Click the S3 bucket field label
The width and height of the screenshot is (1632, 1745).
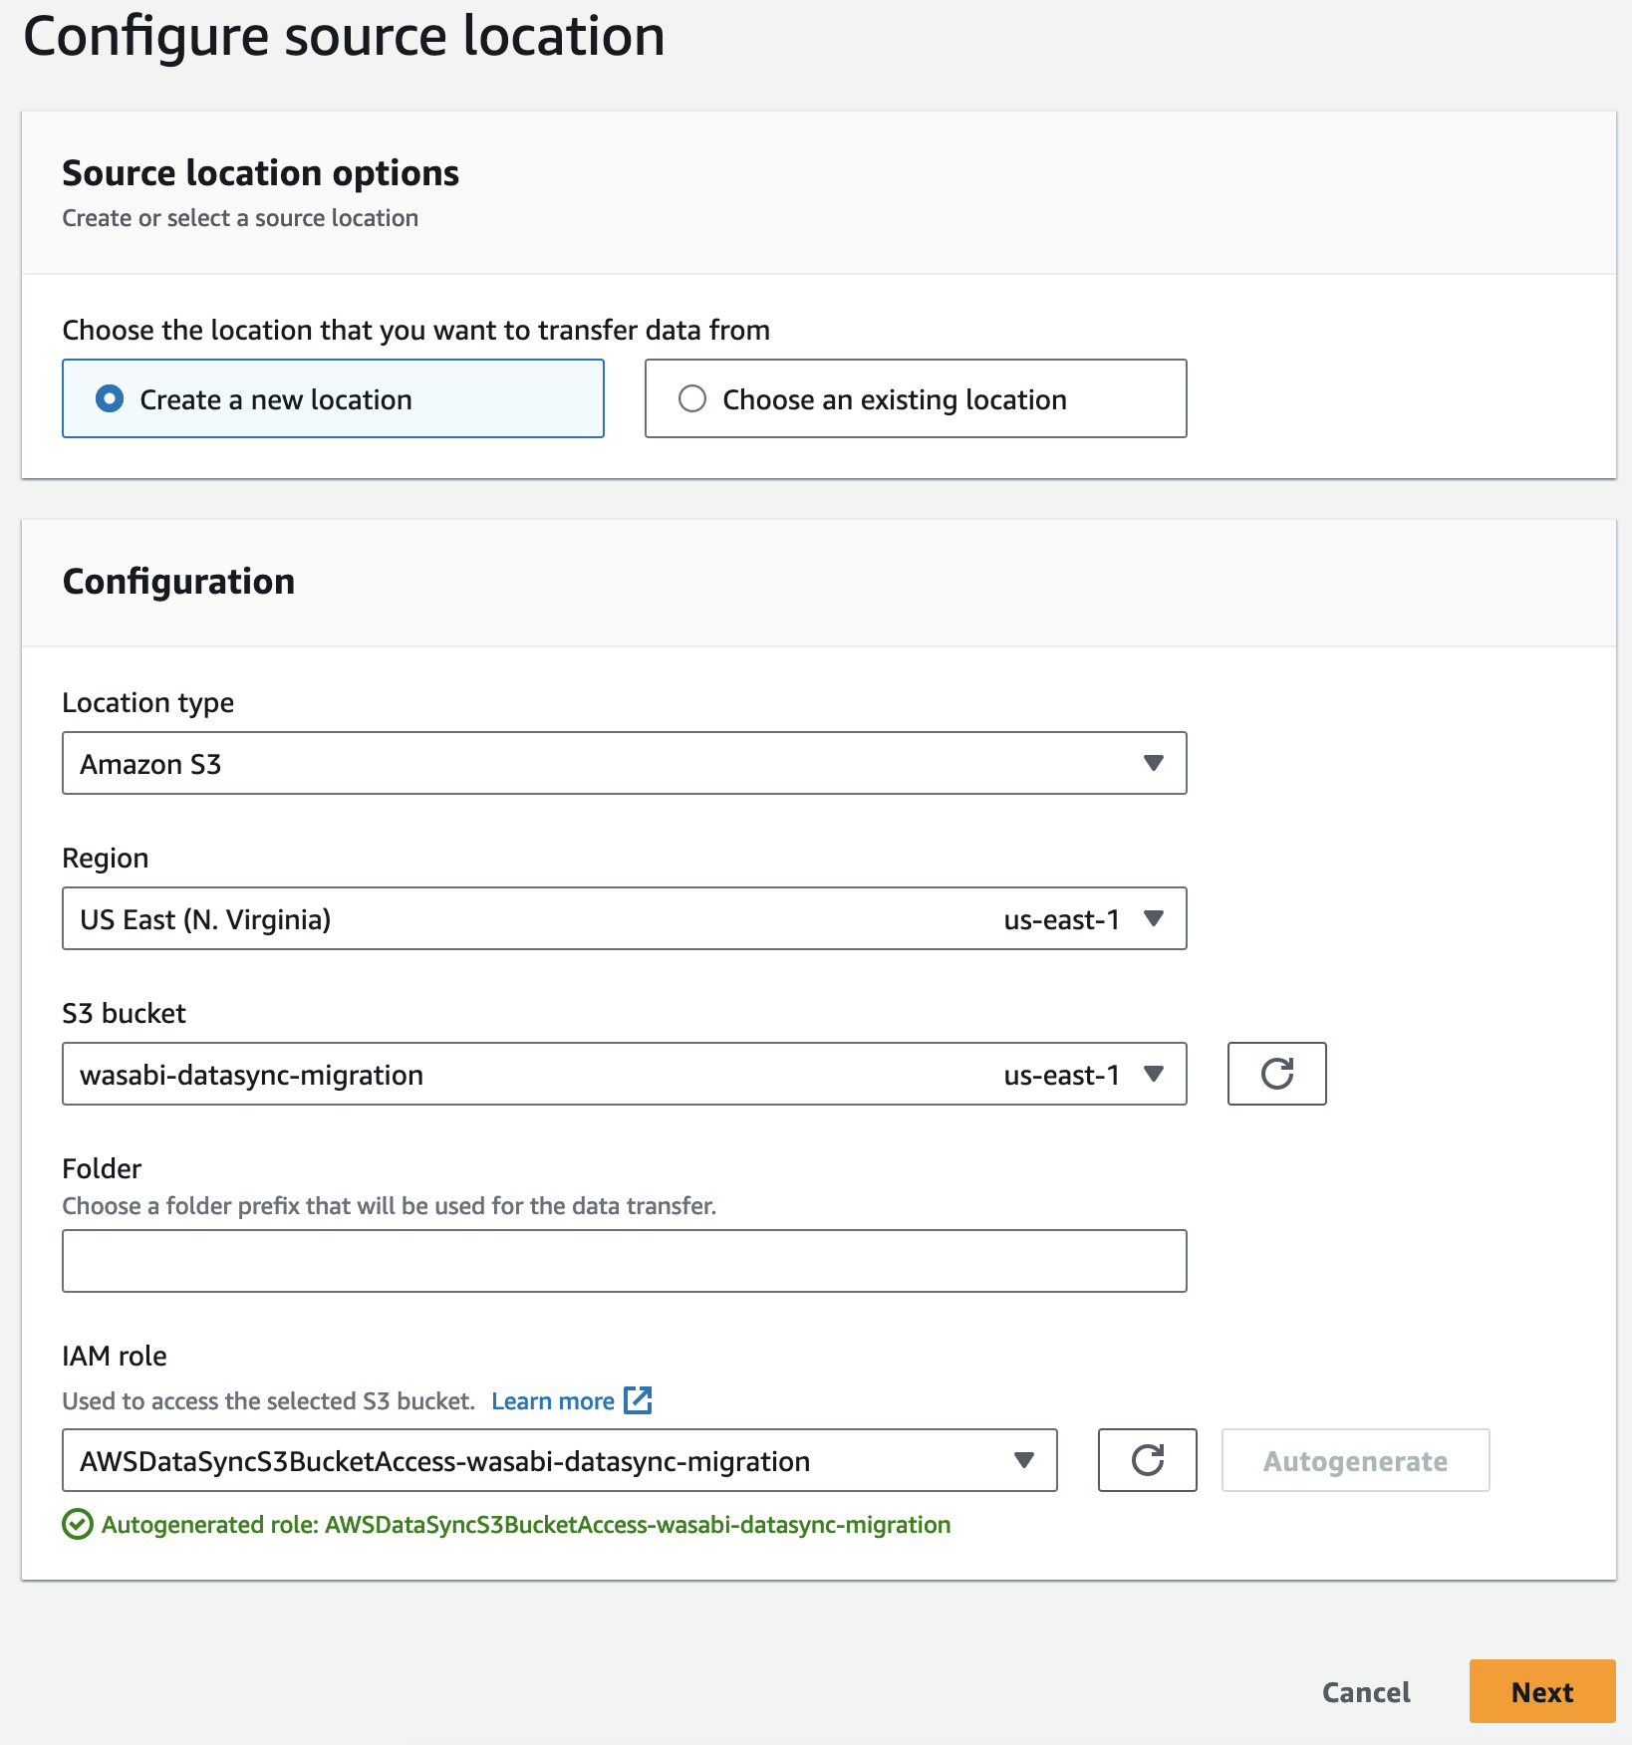(125, 1014)
